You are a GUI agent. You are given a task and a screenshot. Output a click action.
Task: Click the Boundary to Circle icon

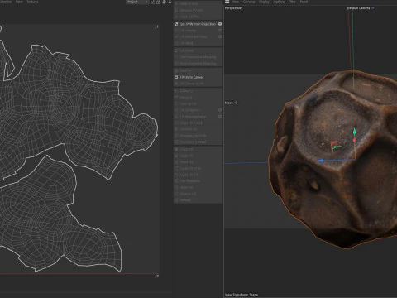point(176,136)
